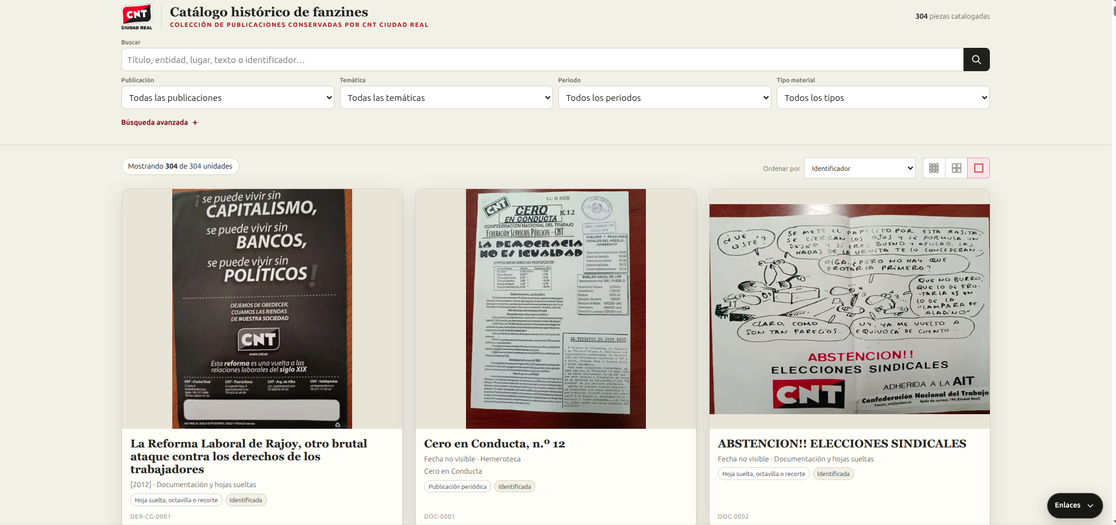Click the identifier text DER-CG-0001
This screenshot has height=525, width=1116.
tap(151, 516)
